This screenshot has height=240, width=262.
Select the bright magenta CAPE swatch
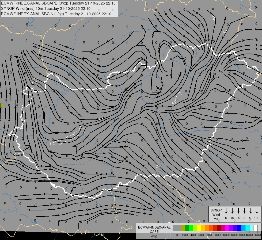(227, 228)
